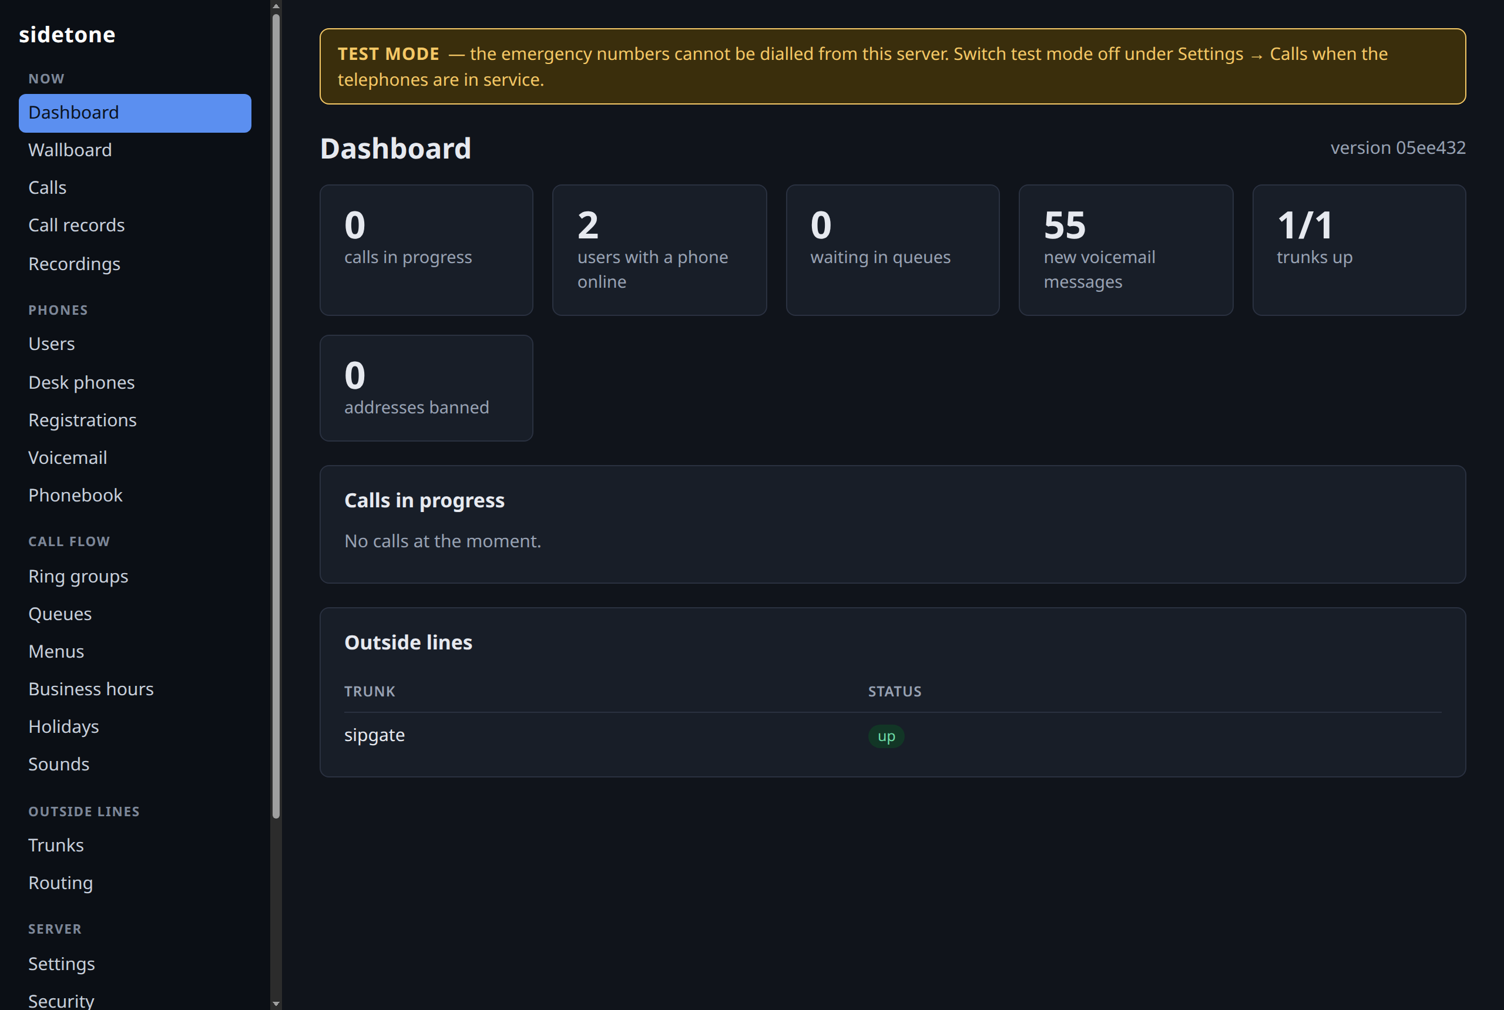Open Menus under Call Flow
This screenshot has width=1504, height=1010.
pos(135,651)
